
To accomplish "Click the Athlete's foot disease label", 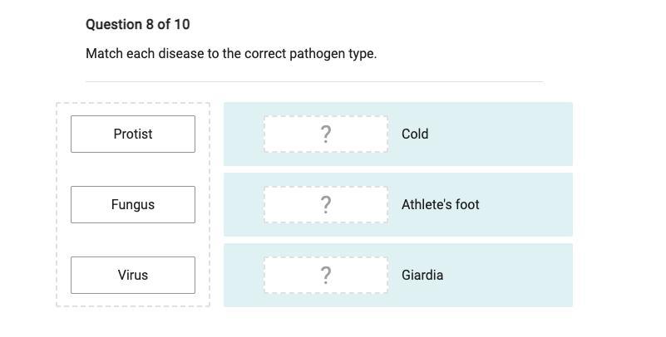I will click(440, 204).
